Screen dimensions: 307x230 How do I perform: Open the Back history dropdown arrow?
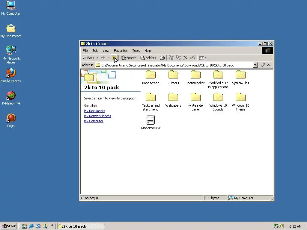[97, 58]
